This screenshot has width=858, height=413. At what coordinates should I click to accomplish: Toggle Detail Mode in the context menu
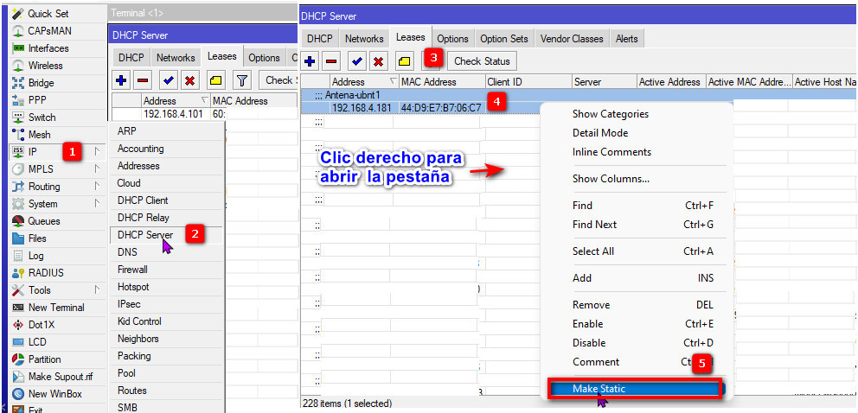(x=599, y=133)
